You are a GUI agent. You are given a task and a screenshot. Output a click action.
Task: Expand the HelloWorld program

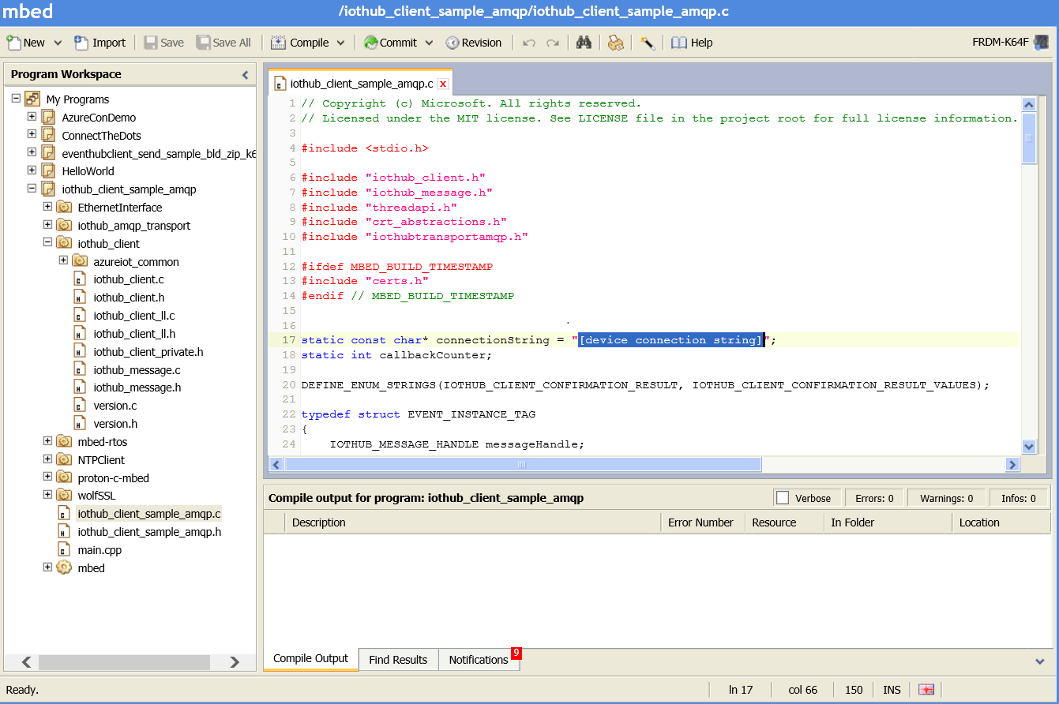point(32,170)
